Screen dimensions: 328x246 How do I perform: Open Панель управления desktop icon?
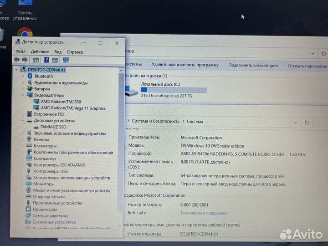click(x=25, y=10)
